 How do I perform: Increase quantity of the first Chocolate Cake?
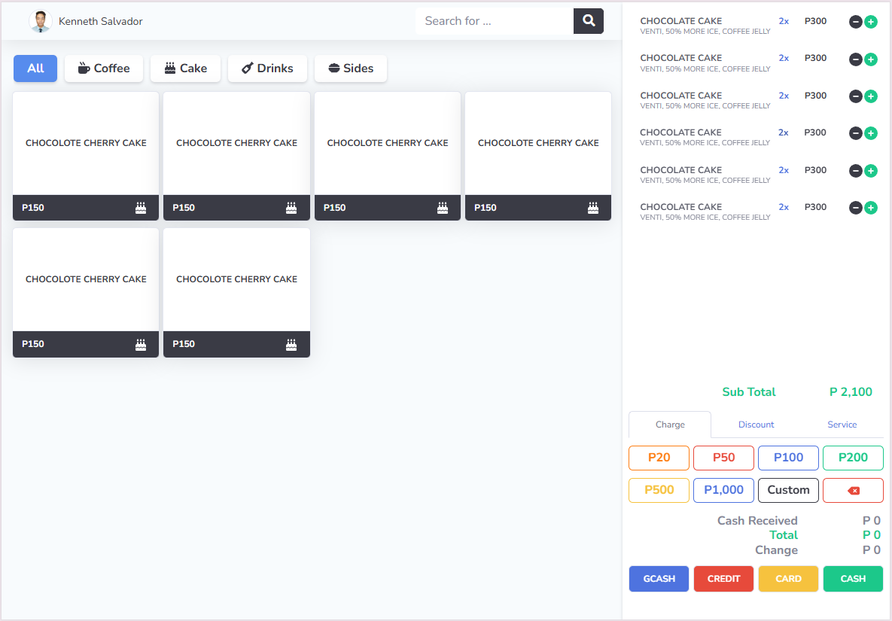871,22
